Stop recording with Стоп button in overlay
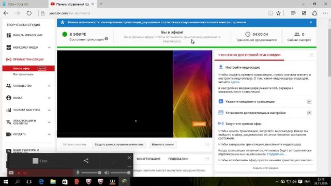 (x=40, y=161)
